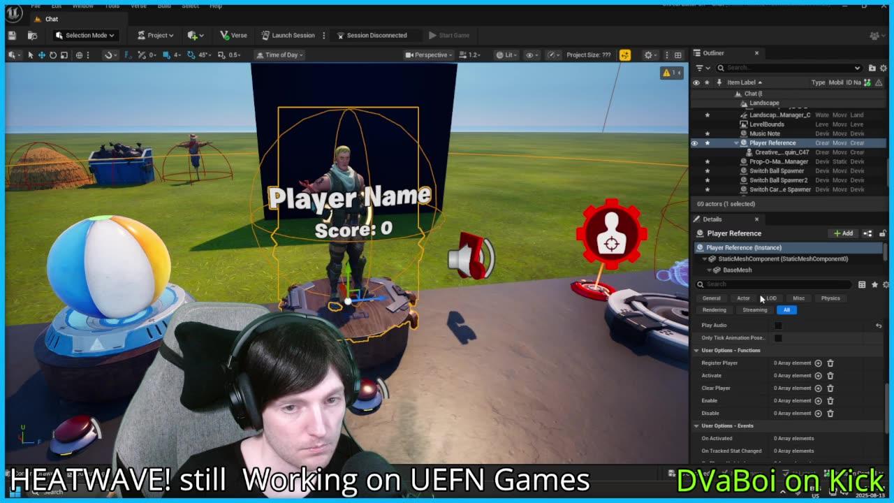Image resolution: width=894 pixels, height=503 pixels.
Task: Toggle world/local coordinate globe icon
Action: tap(79, 55)
